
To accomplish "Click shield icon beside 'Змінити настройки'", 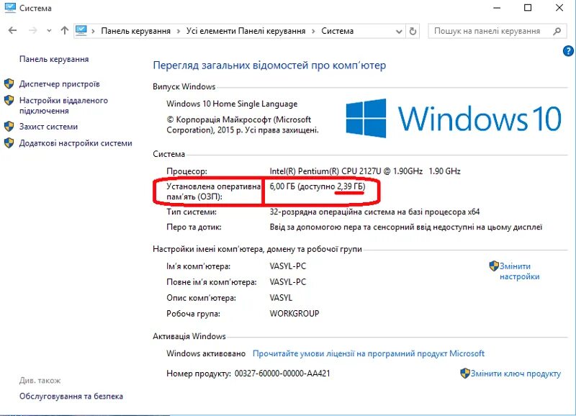I will click(494, 266).
